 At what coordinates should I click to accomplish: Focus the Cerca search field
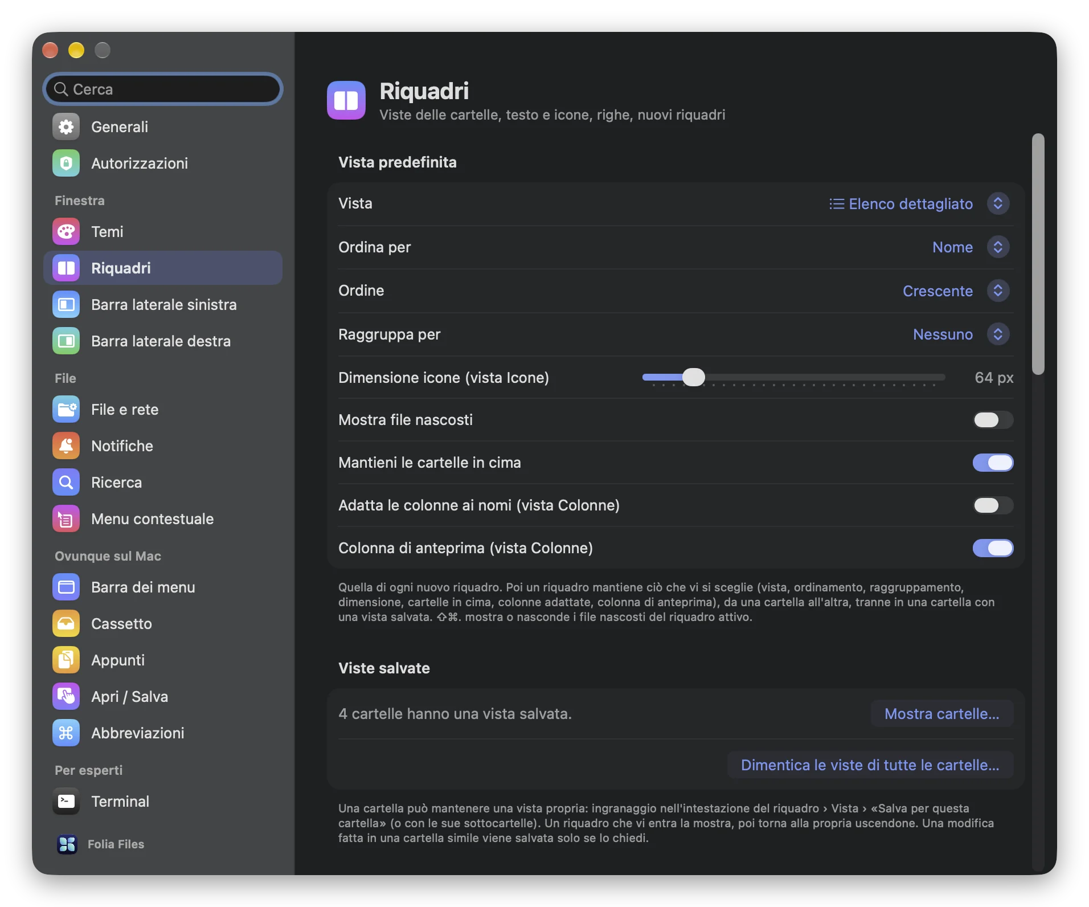(163, 89)
